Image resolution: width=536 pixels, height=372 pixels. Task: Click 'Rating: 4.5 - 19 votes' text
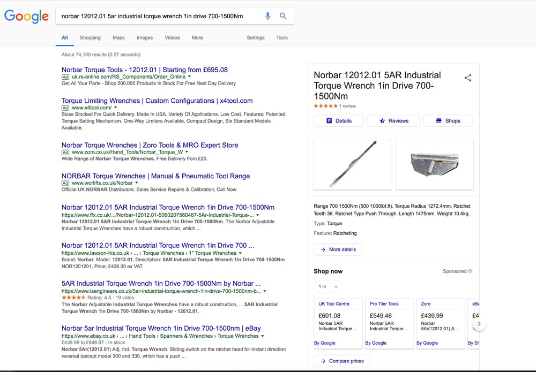click(x=111, y=298)
